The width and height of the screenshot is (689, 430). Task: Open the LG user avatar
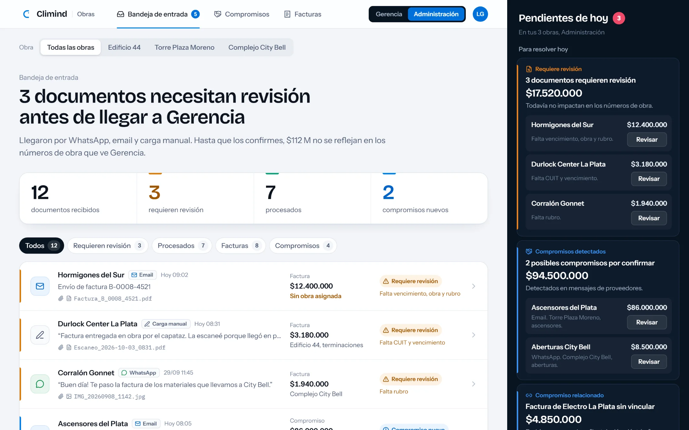(480, 14)
